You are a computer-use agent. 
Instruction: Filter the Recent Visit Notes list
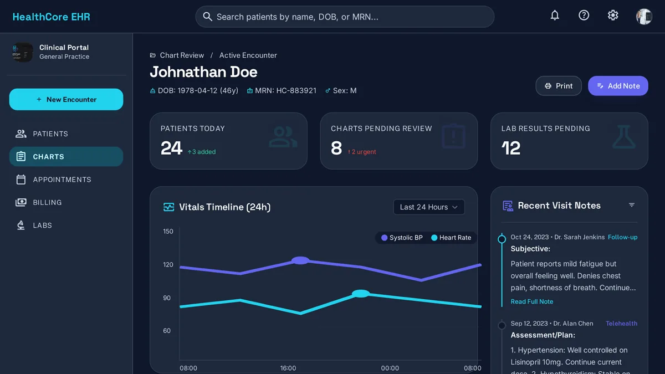click(632, 205)
